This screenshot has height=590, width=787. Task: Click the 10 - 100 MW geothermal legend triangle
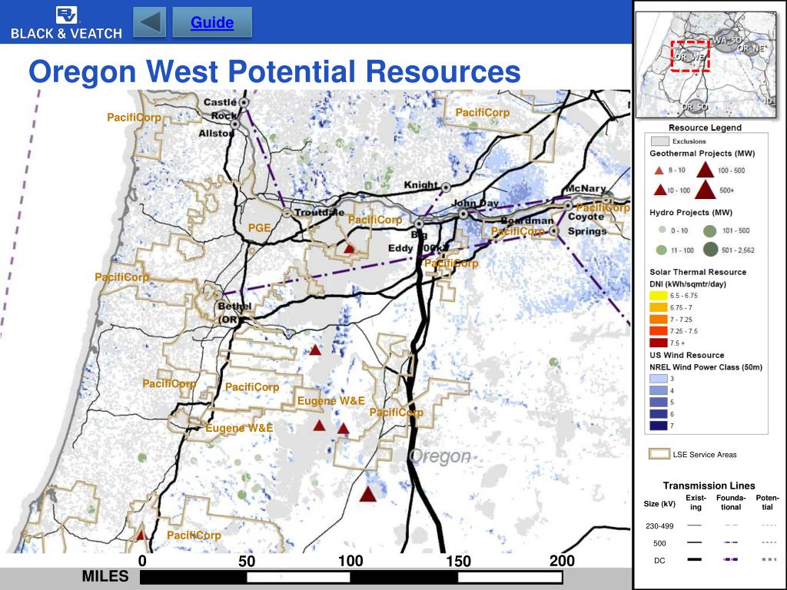660,191
